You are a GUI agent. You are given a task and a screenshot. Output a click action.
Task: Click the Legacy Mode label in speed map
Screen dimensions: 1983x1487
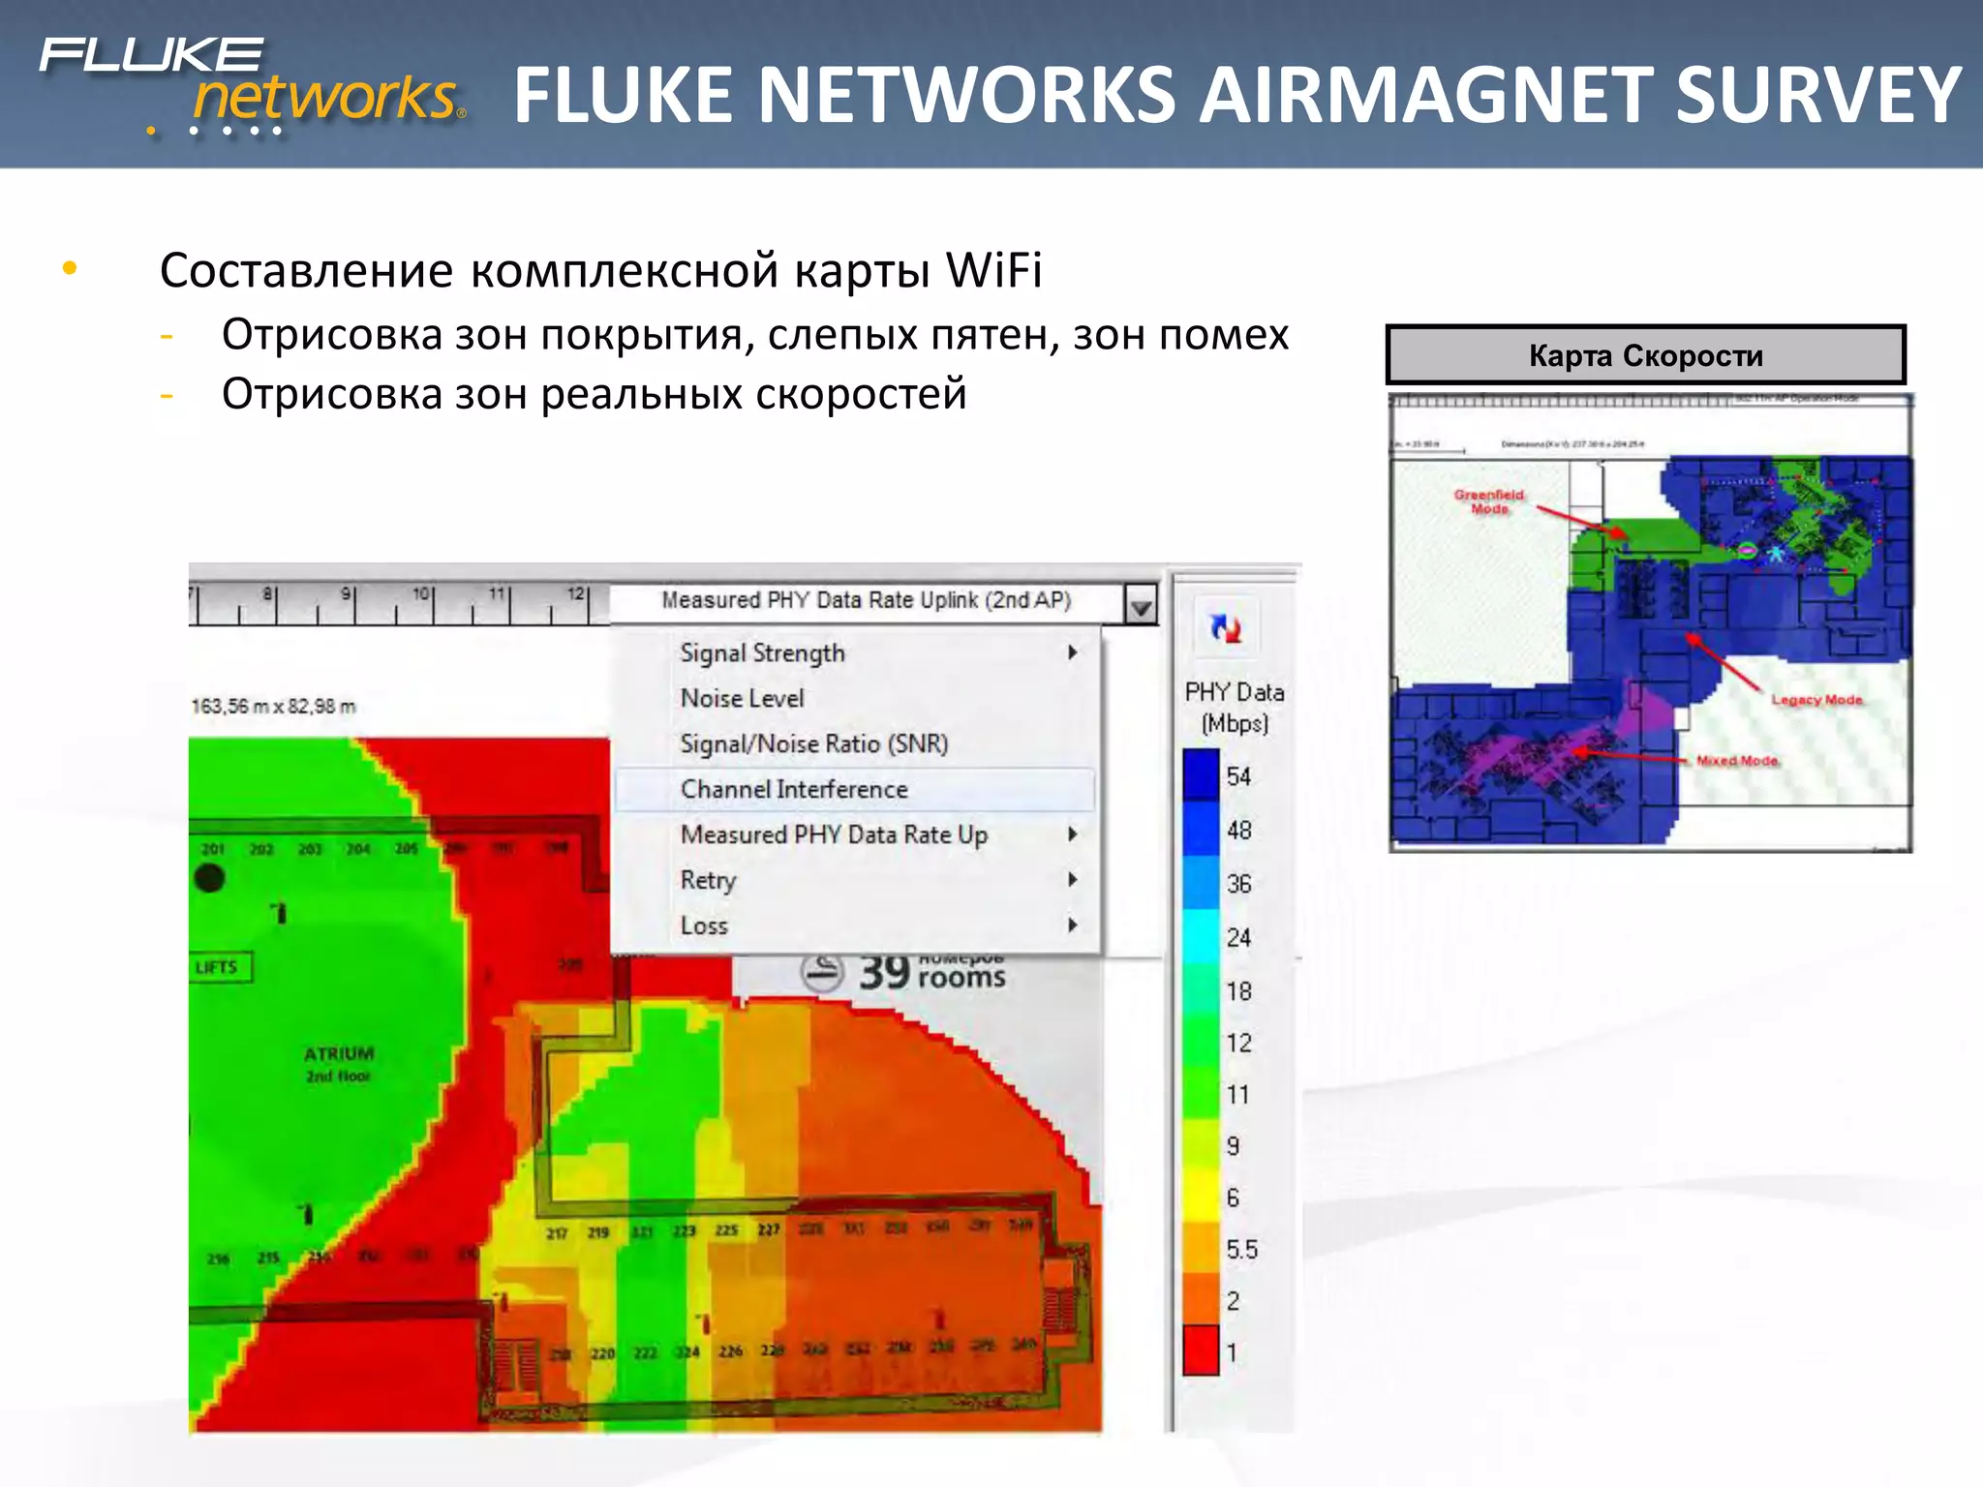click(x=1816, y=700)
